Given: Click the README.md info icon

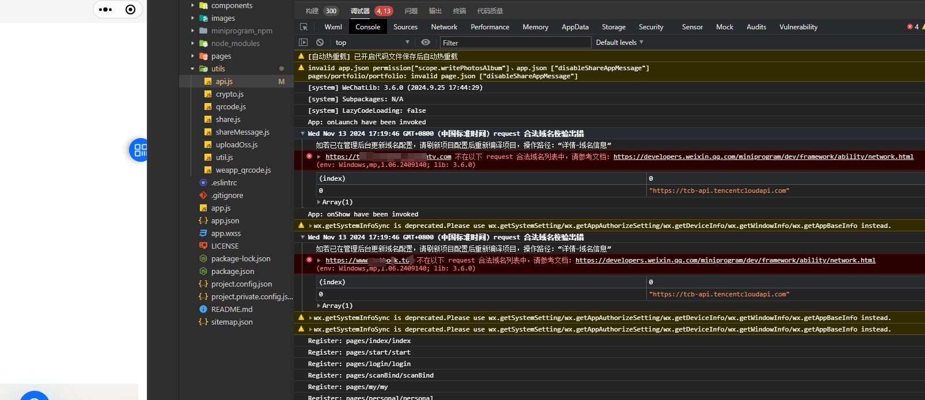Looking at the screenshot, I should click(203, 310).
